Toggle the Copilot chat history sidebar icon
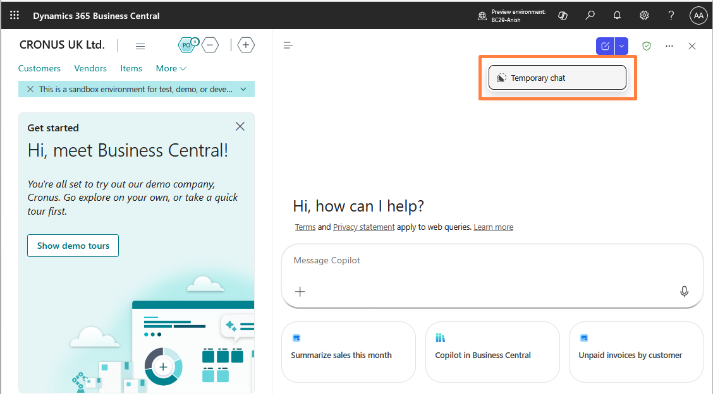The height and width of the screenshot is (394, 713). pyautogui.click(x=288, y=45)
